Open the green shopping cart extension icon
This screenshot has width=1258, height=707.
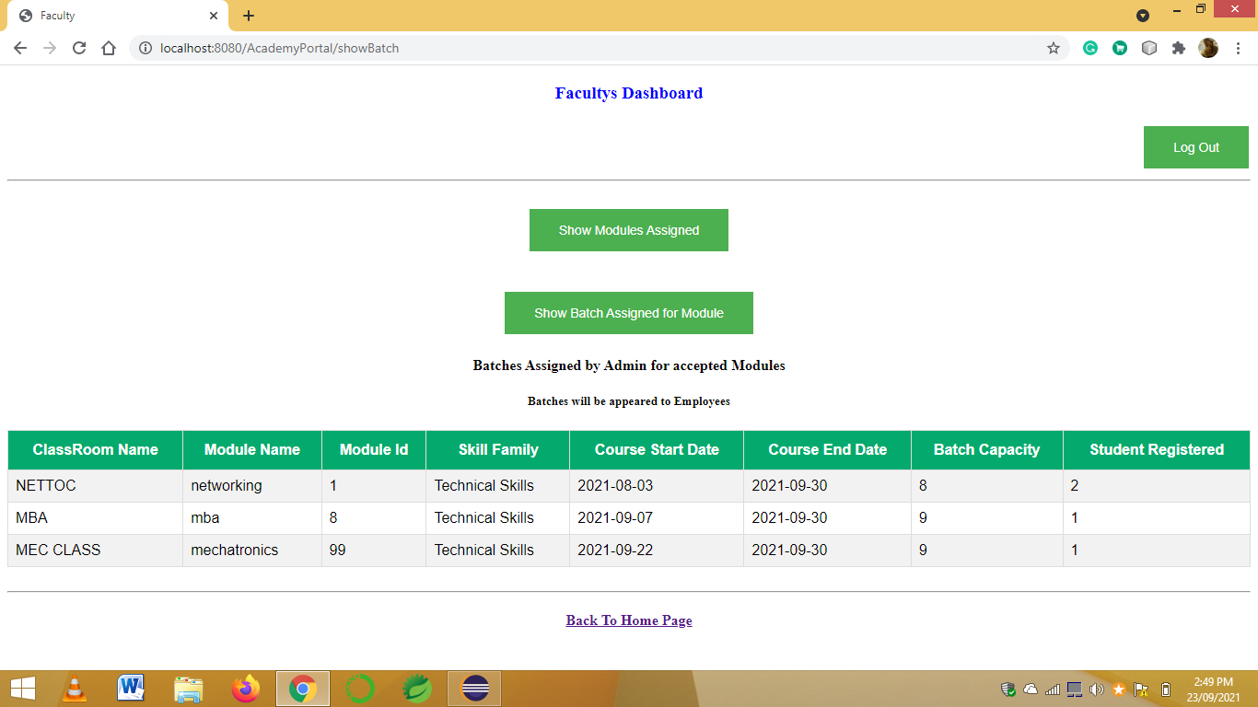point(1120,47)
